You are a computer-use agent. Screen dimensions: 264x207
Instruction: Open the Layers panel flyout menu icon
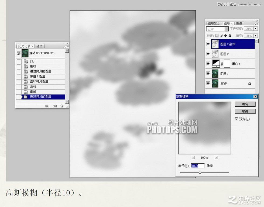click(257, 24)
